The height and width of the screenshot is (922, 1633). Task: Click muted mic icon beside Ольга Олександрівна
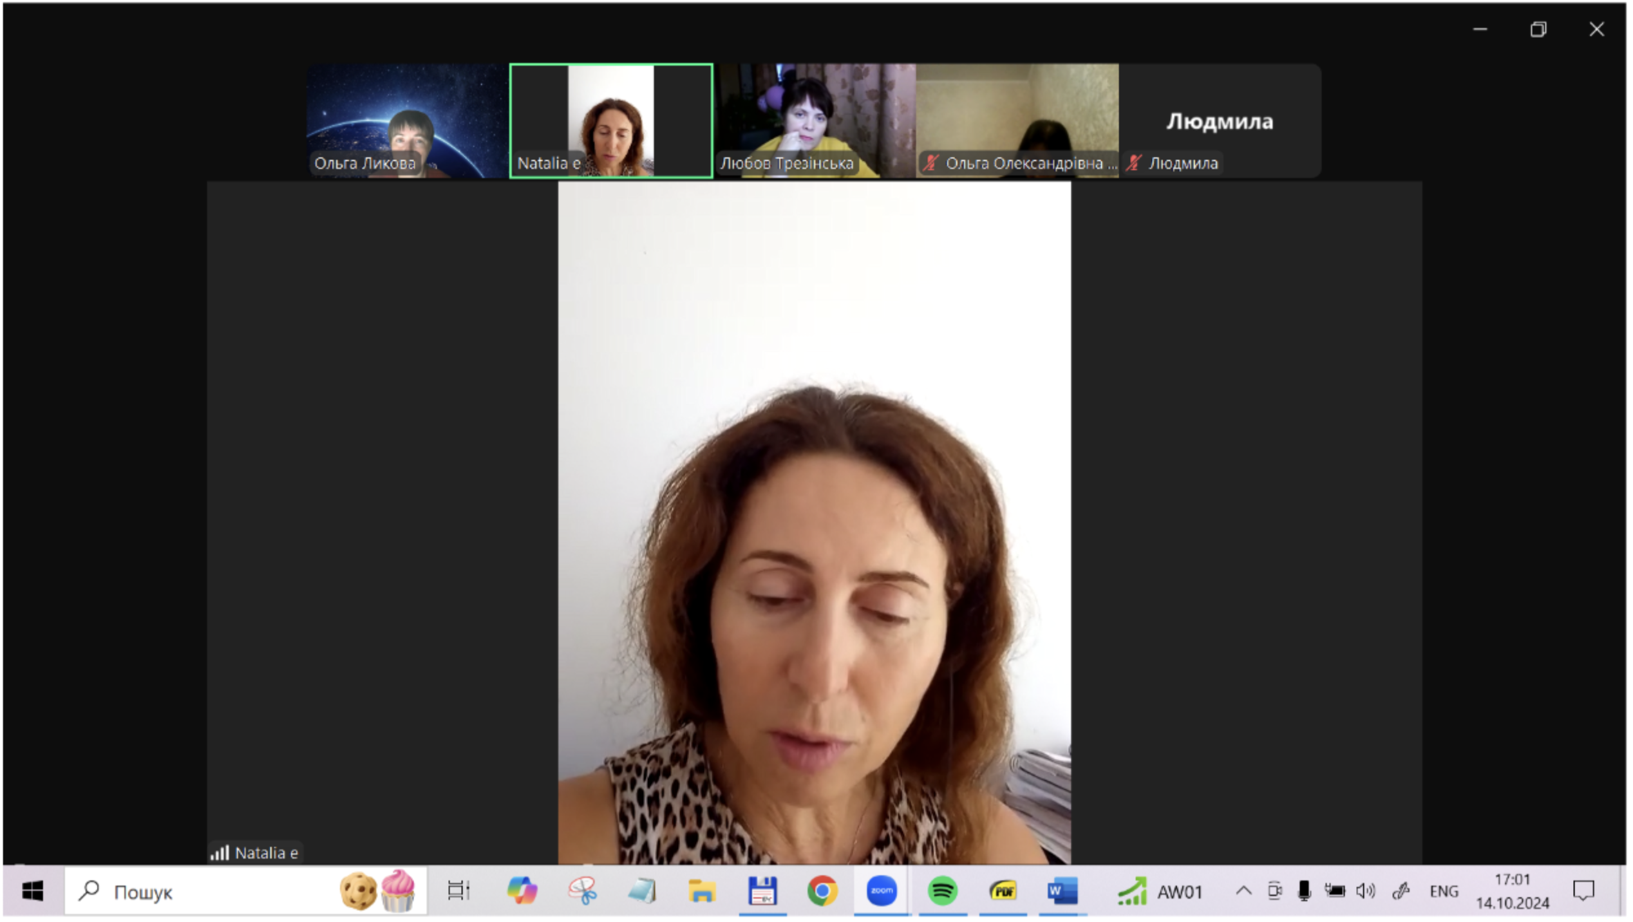click(x=930, y=163)
